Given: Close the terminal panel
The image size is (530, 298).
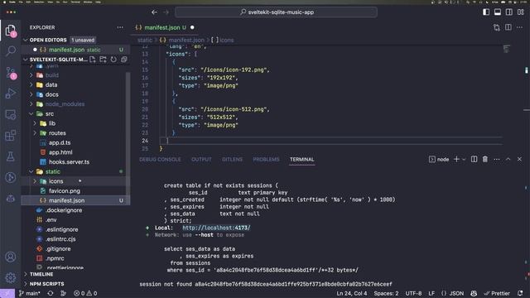Looking at the screenshot, I should click(519, 159).
